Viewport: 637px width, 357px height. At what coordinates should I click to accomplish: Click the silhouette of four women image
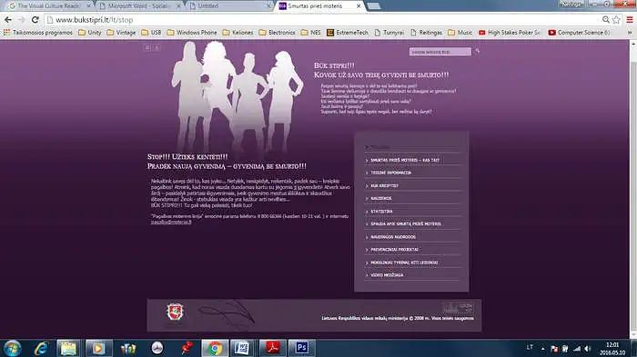pyautogui.click(x=237, y=96)
